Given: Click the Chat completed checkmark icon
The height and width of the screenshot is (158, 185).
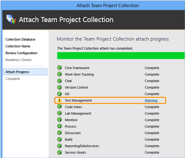Looking at the screenshot, I should click(x=60, y=81).
